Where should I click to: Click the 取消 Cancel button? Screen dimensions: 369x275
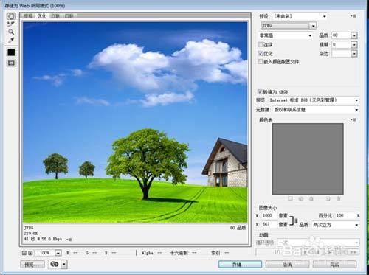287,265
